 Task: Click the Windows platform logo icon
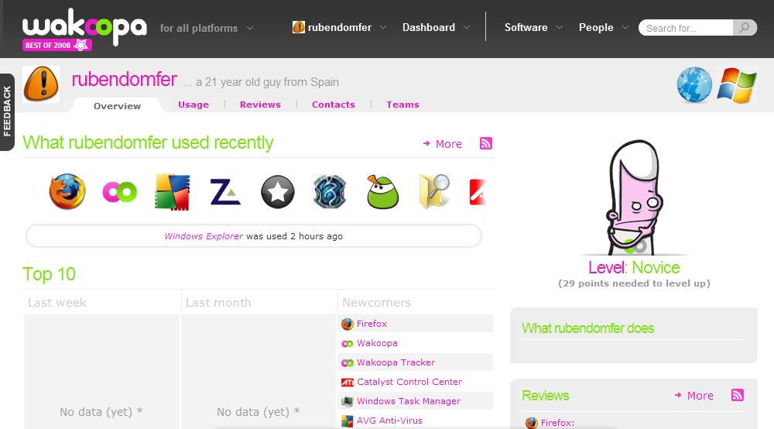(x=736, y=84)
